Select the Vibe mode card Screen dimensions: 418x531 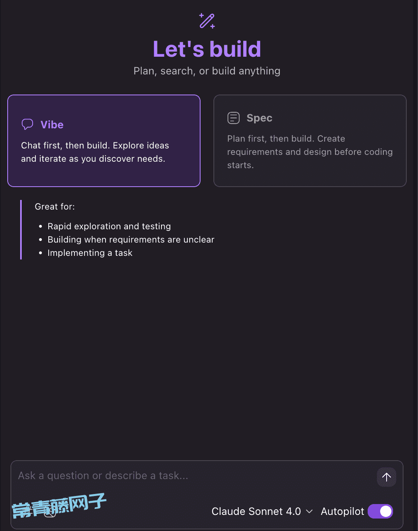point(104,141)
